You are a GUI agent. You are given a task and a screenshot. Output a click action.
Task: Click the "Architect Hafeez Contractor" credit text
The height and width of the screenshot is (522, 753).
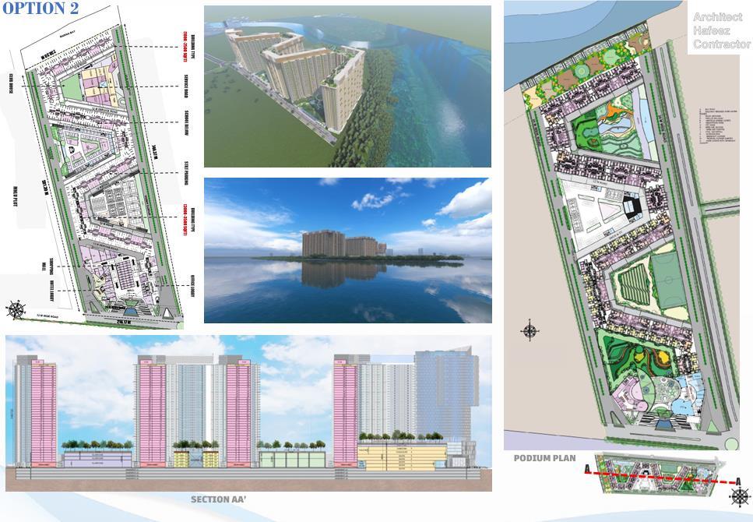pyautogui.click(x=721, y=30)
